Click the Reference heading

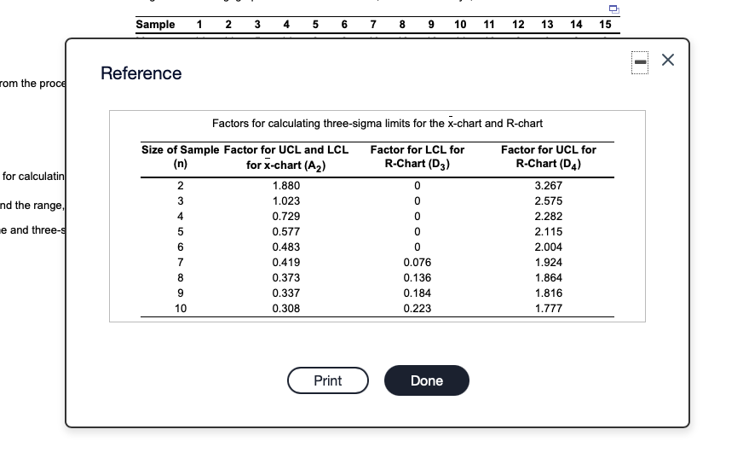pos(141,73)
